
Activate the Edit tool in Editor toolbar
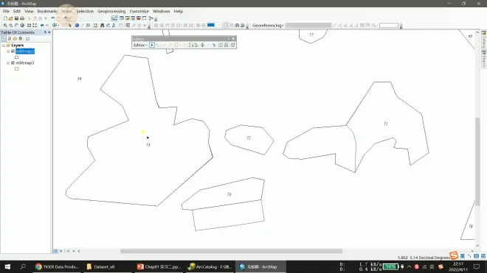pos(151,45)
